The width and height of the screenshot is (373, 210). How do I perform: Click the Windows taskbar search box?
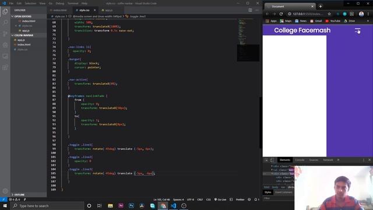pyautogui.click(x=47, y=206)
